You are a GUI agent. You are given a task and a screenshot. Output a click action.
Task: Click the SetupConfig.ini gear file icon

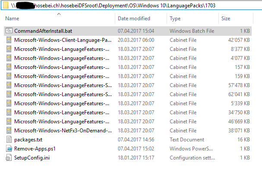(9, 158)
